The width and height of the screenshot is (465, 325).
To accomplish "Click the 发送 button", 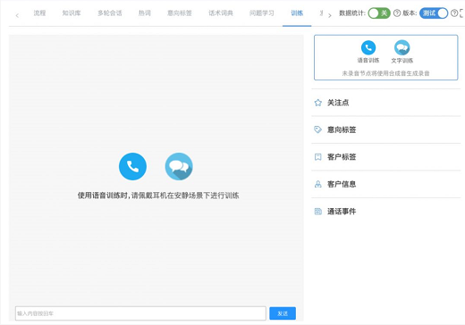I will pos(283,313).
